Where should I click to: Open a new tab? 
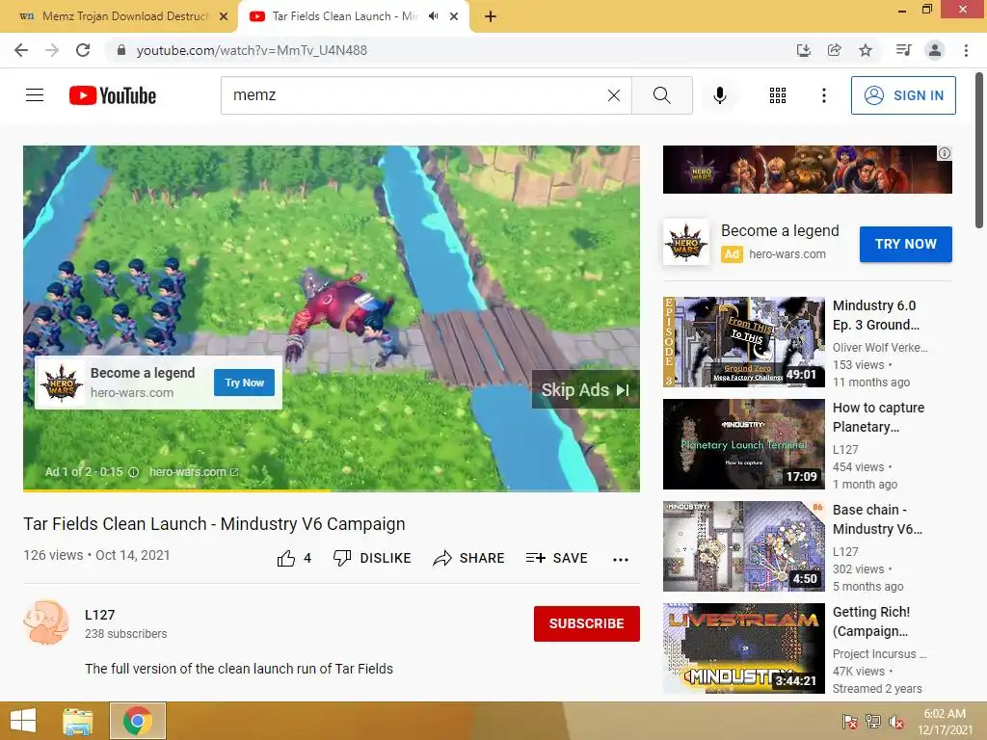click(491, 16)
